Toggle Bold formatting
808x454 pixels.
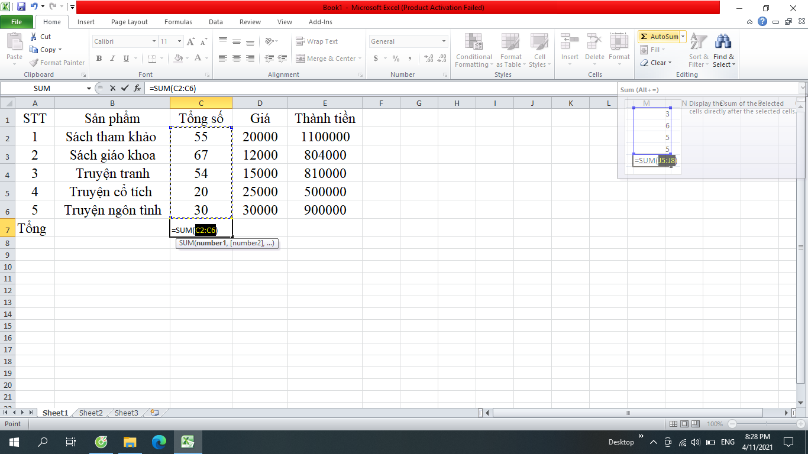99,59
